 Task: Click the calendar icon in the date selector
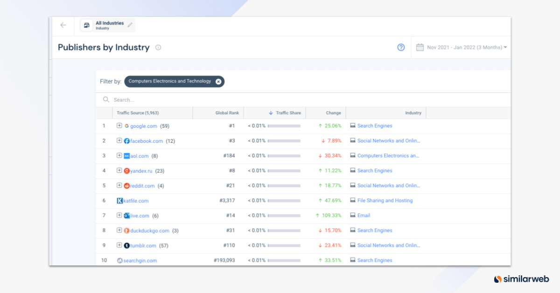(421, 47)
